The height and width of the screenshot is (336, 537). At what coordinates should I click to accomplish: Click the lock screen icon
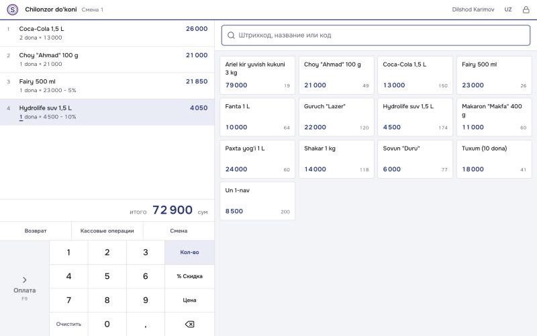[526, 9]
